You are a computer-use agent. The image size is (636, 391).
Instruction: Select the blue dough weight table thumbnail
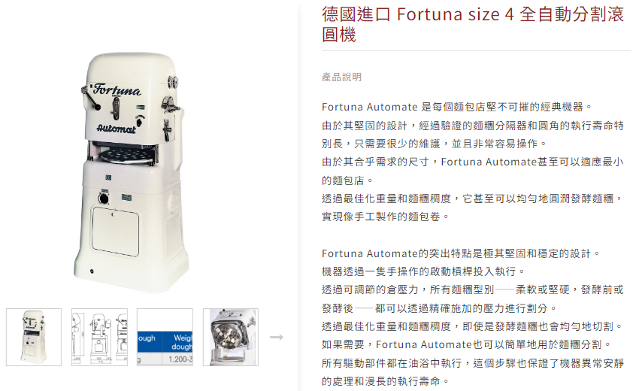(x=165, y=337)
